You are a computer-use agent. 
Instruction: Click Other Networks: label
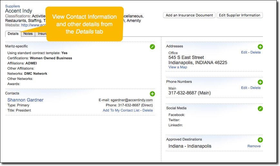[20, 79]
